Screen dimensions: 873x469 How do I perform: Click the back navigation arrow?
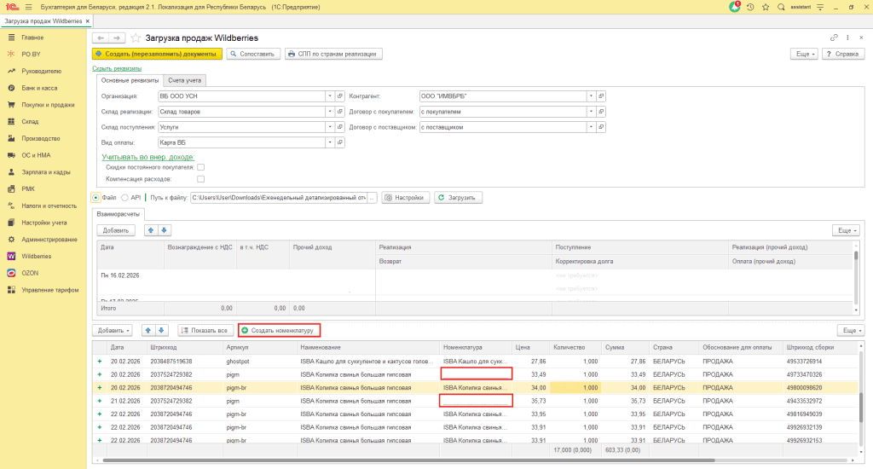pos(100,38)
